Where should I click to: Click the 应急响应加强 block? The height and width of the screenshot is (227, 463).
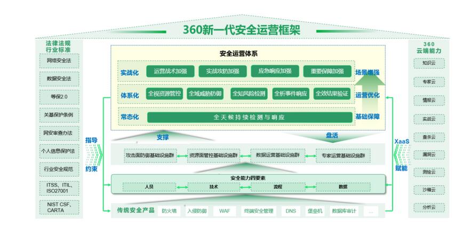(x=274, y=71)
